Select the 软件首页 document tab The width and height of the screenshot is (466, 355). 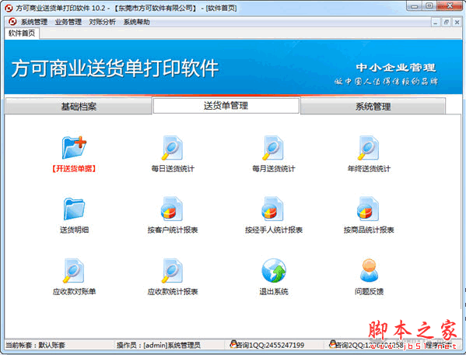click(x=22, y=33)
